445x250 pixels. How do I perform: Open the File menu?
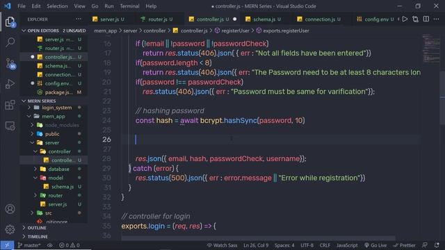click(x=22, y=6)
